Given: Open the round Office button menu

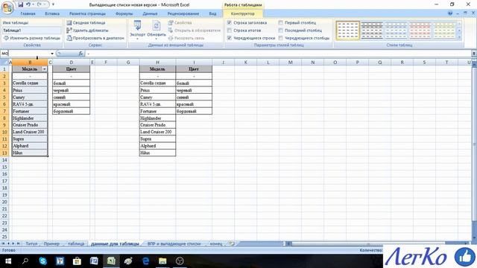Looking at the screenshot, I should click(x=7, y=7).
